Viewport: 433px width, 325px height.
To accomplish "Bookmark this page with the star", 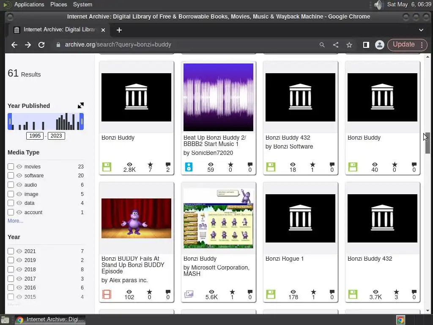I will click(x=349, y=45).
